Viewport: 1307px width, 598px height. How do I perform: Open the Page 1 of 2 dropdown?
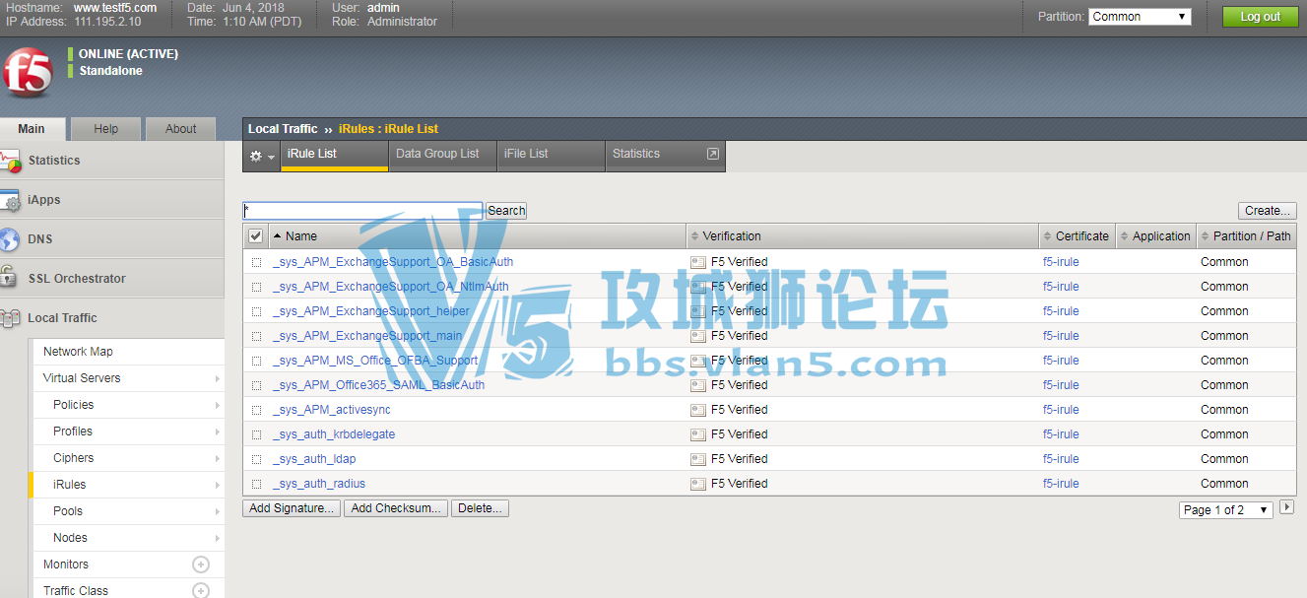1226,509
